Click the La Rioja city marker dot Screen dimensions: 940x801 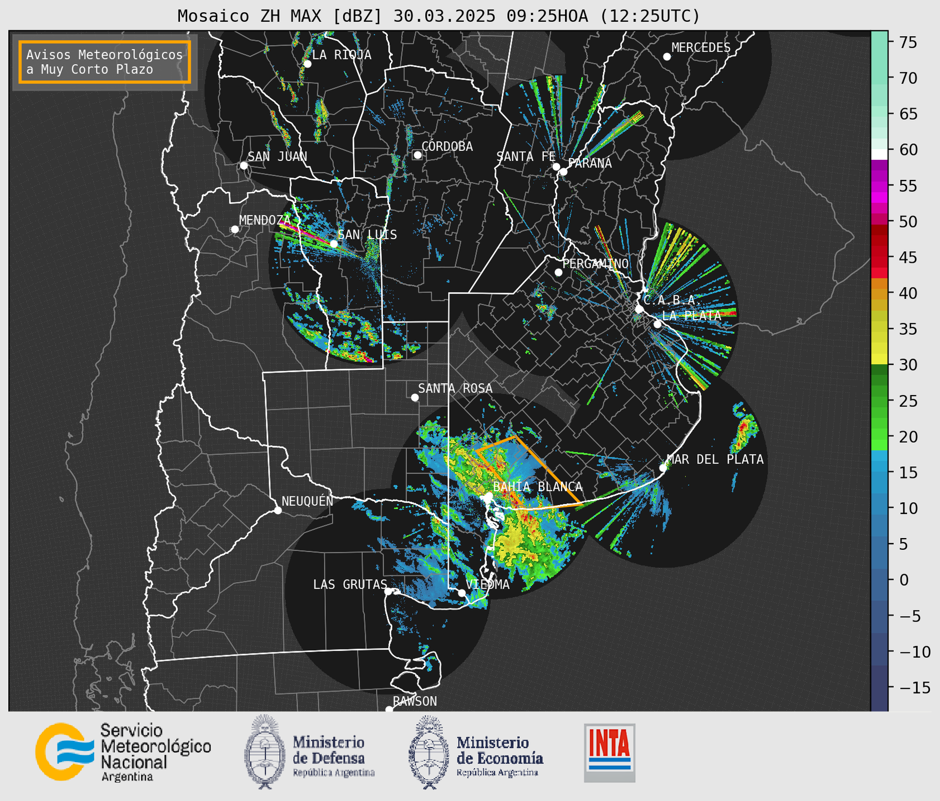[x=307, y=64]
